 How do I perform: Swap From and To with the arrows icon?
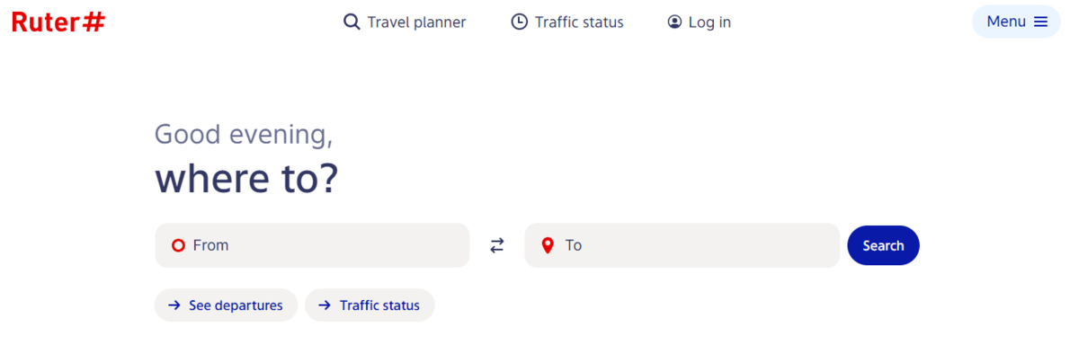tap(497, 245)
